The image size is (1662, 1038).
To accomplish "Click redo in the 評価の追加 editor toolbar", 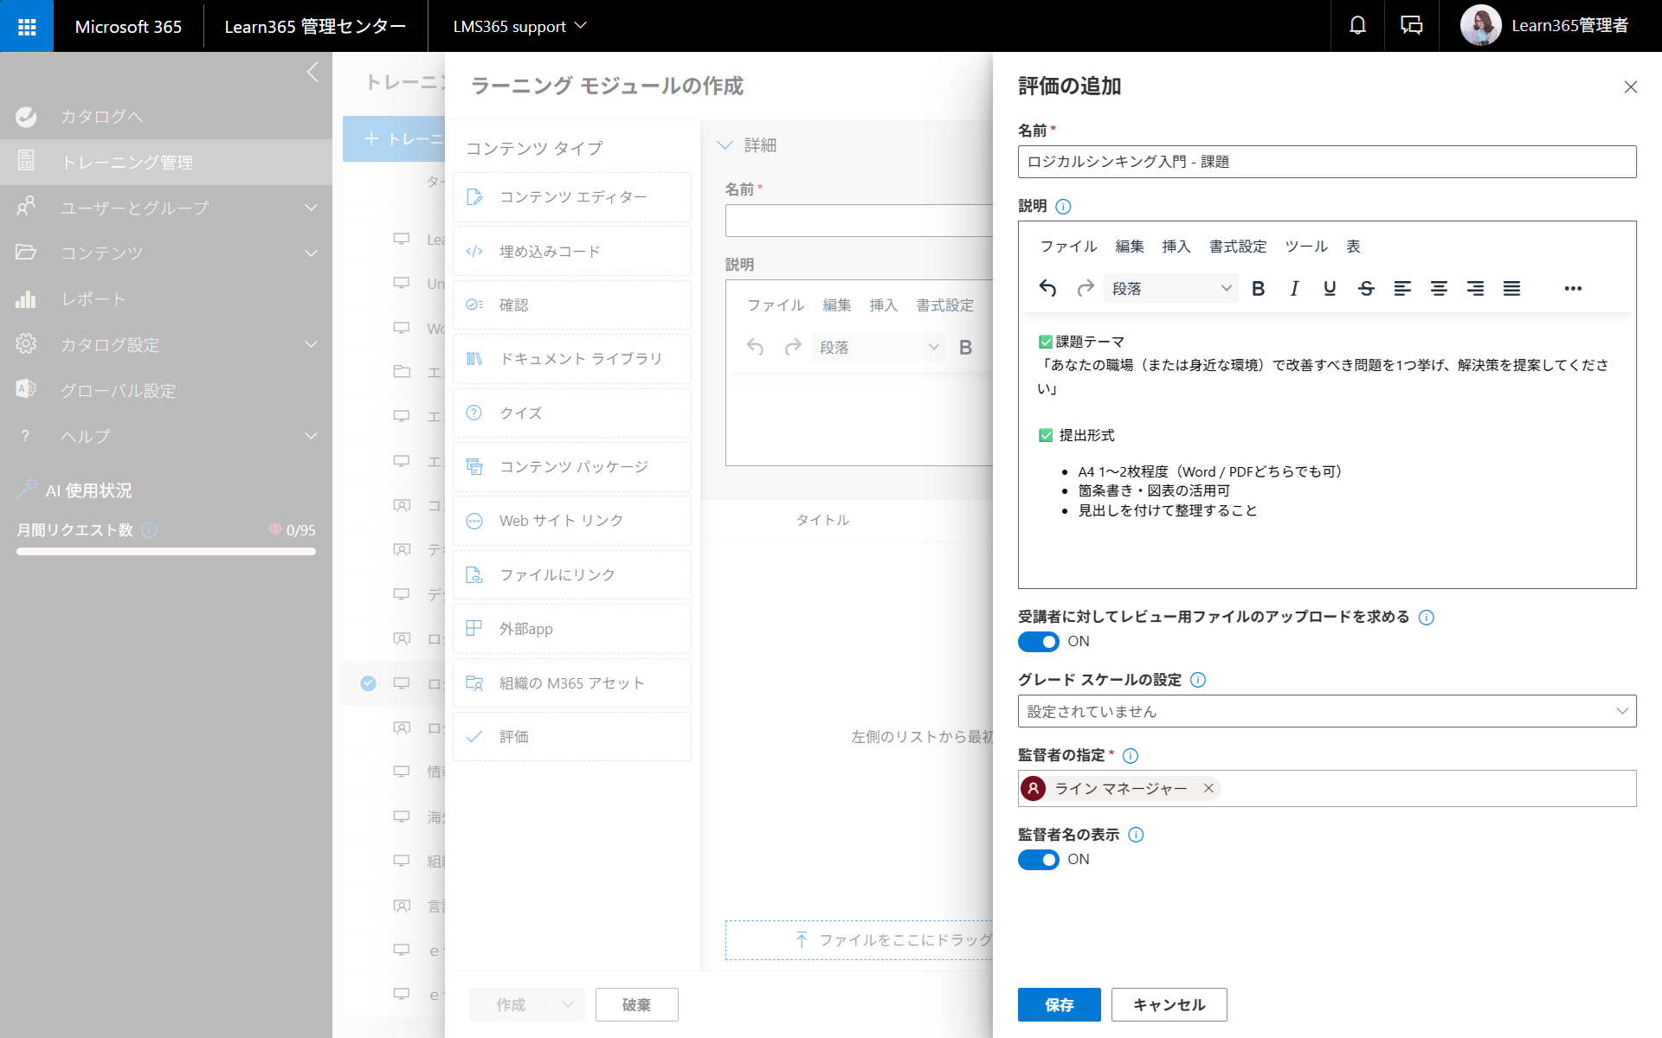I will (x=1085, y=288).
